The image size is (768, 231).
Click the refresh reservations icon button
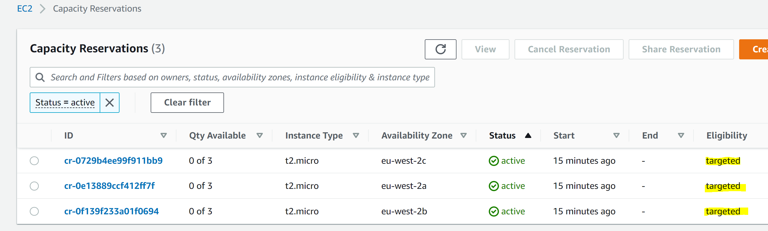click(440, 49)
